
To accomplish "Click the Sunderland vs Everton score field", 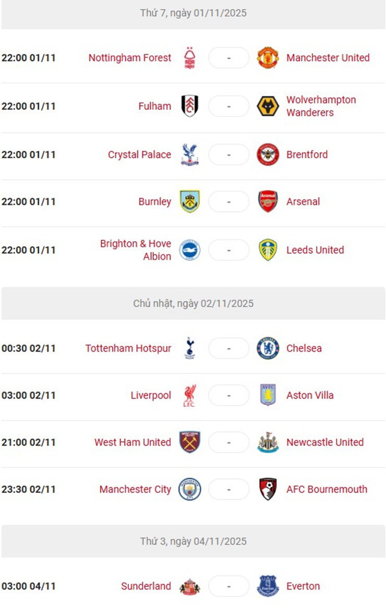I will point(228,586).
